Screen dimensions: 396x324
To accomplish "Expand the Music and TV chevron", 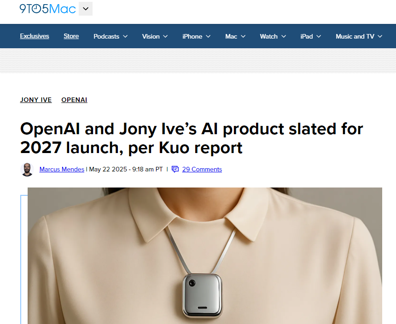I will (x=380, y=37).
